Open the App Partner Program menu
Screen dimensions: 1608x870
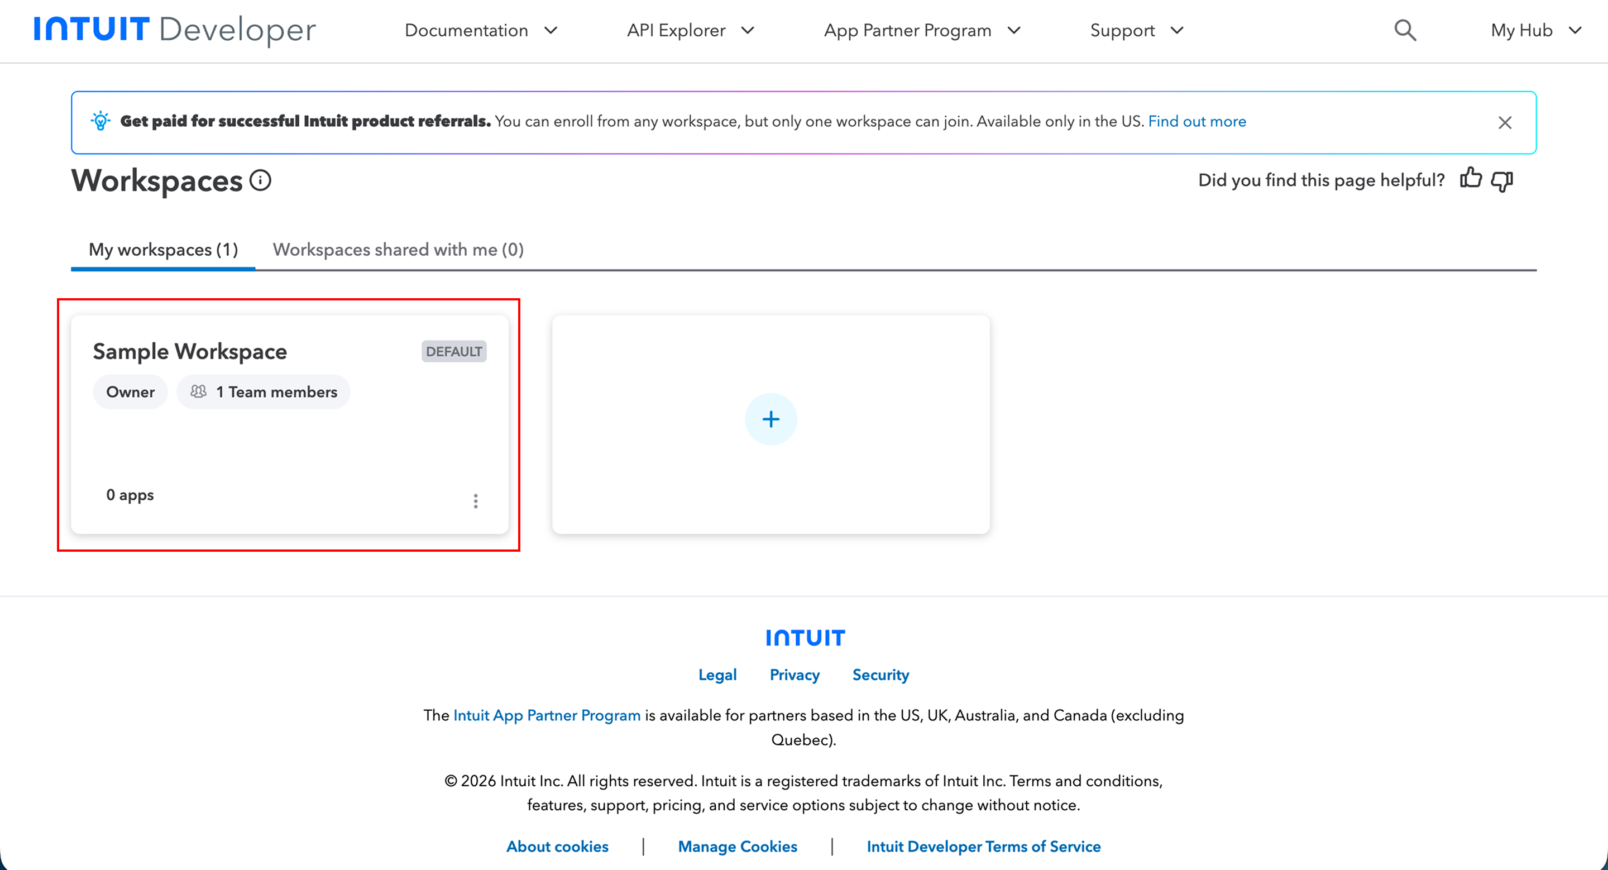(x=921, y=30)
